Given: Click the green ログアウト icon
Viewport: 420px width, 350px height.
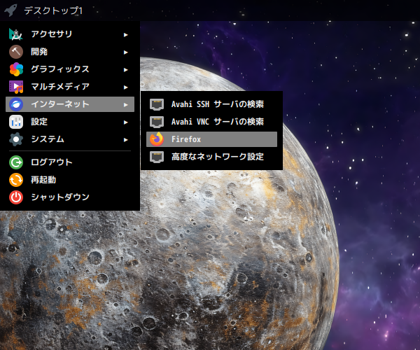Looking at the screenshot, I should [x=16, y=162].
